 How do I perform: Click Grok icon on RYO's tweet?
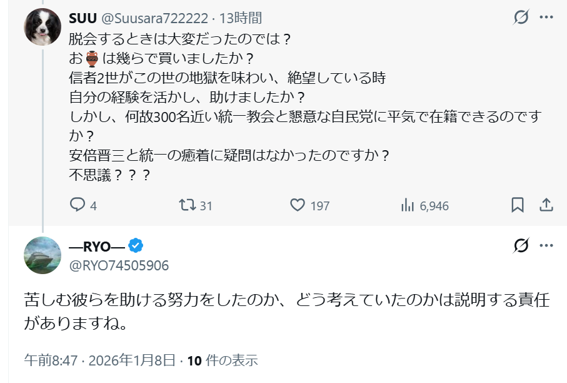[x=521, y=246]
